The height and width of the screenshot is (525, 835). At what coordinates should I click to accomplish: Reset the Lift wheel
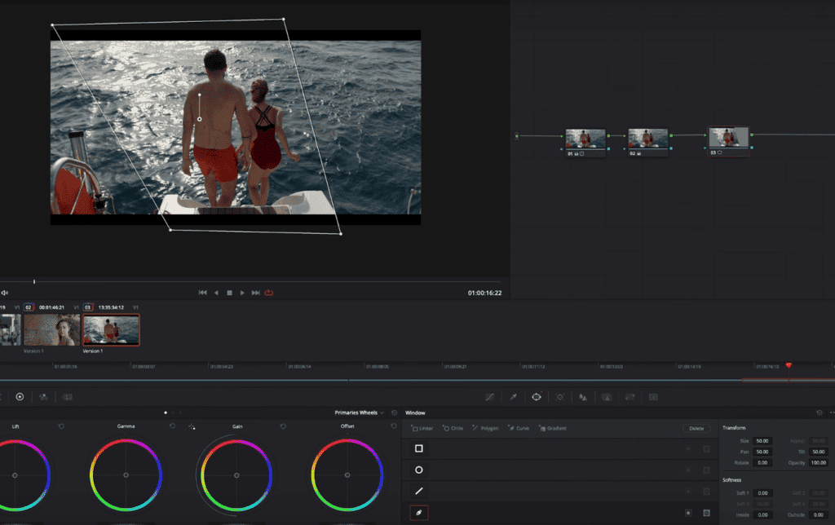click(x=61, y=426)
